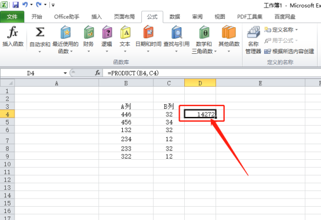Viewport: 321px width, 220px height.
Task: Switch to the 数据 tab
Action: click(175, 17)
